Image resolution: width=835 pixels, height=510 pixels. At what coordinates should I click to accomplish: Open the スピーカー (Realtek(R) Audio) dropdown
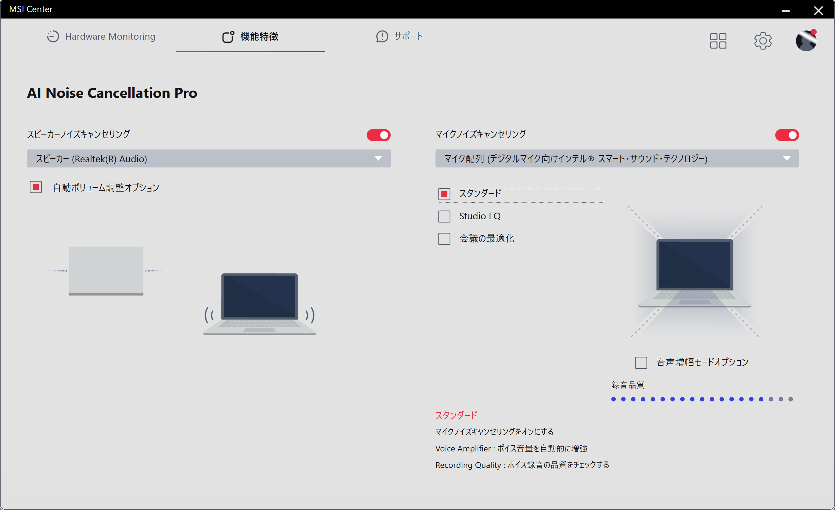coord(209,159)
